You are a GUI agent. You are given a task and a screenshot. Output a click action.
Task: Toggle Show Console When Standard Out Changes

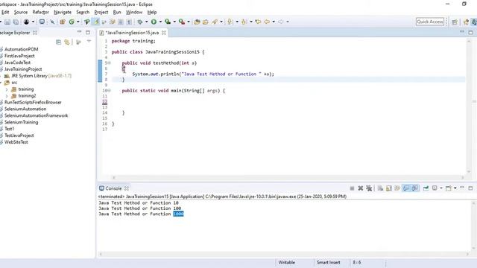coord(406,188)
